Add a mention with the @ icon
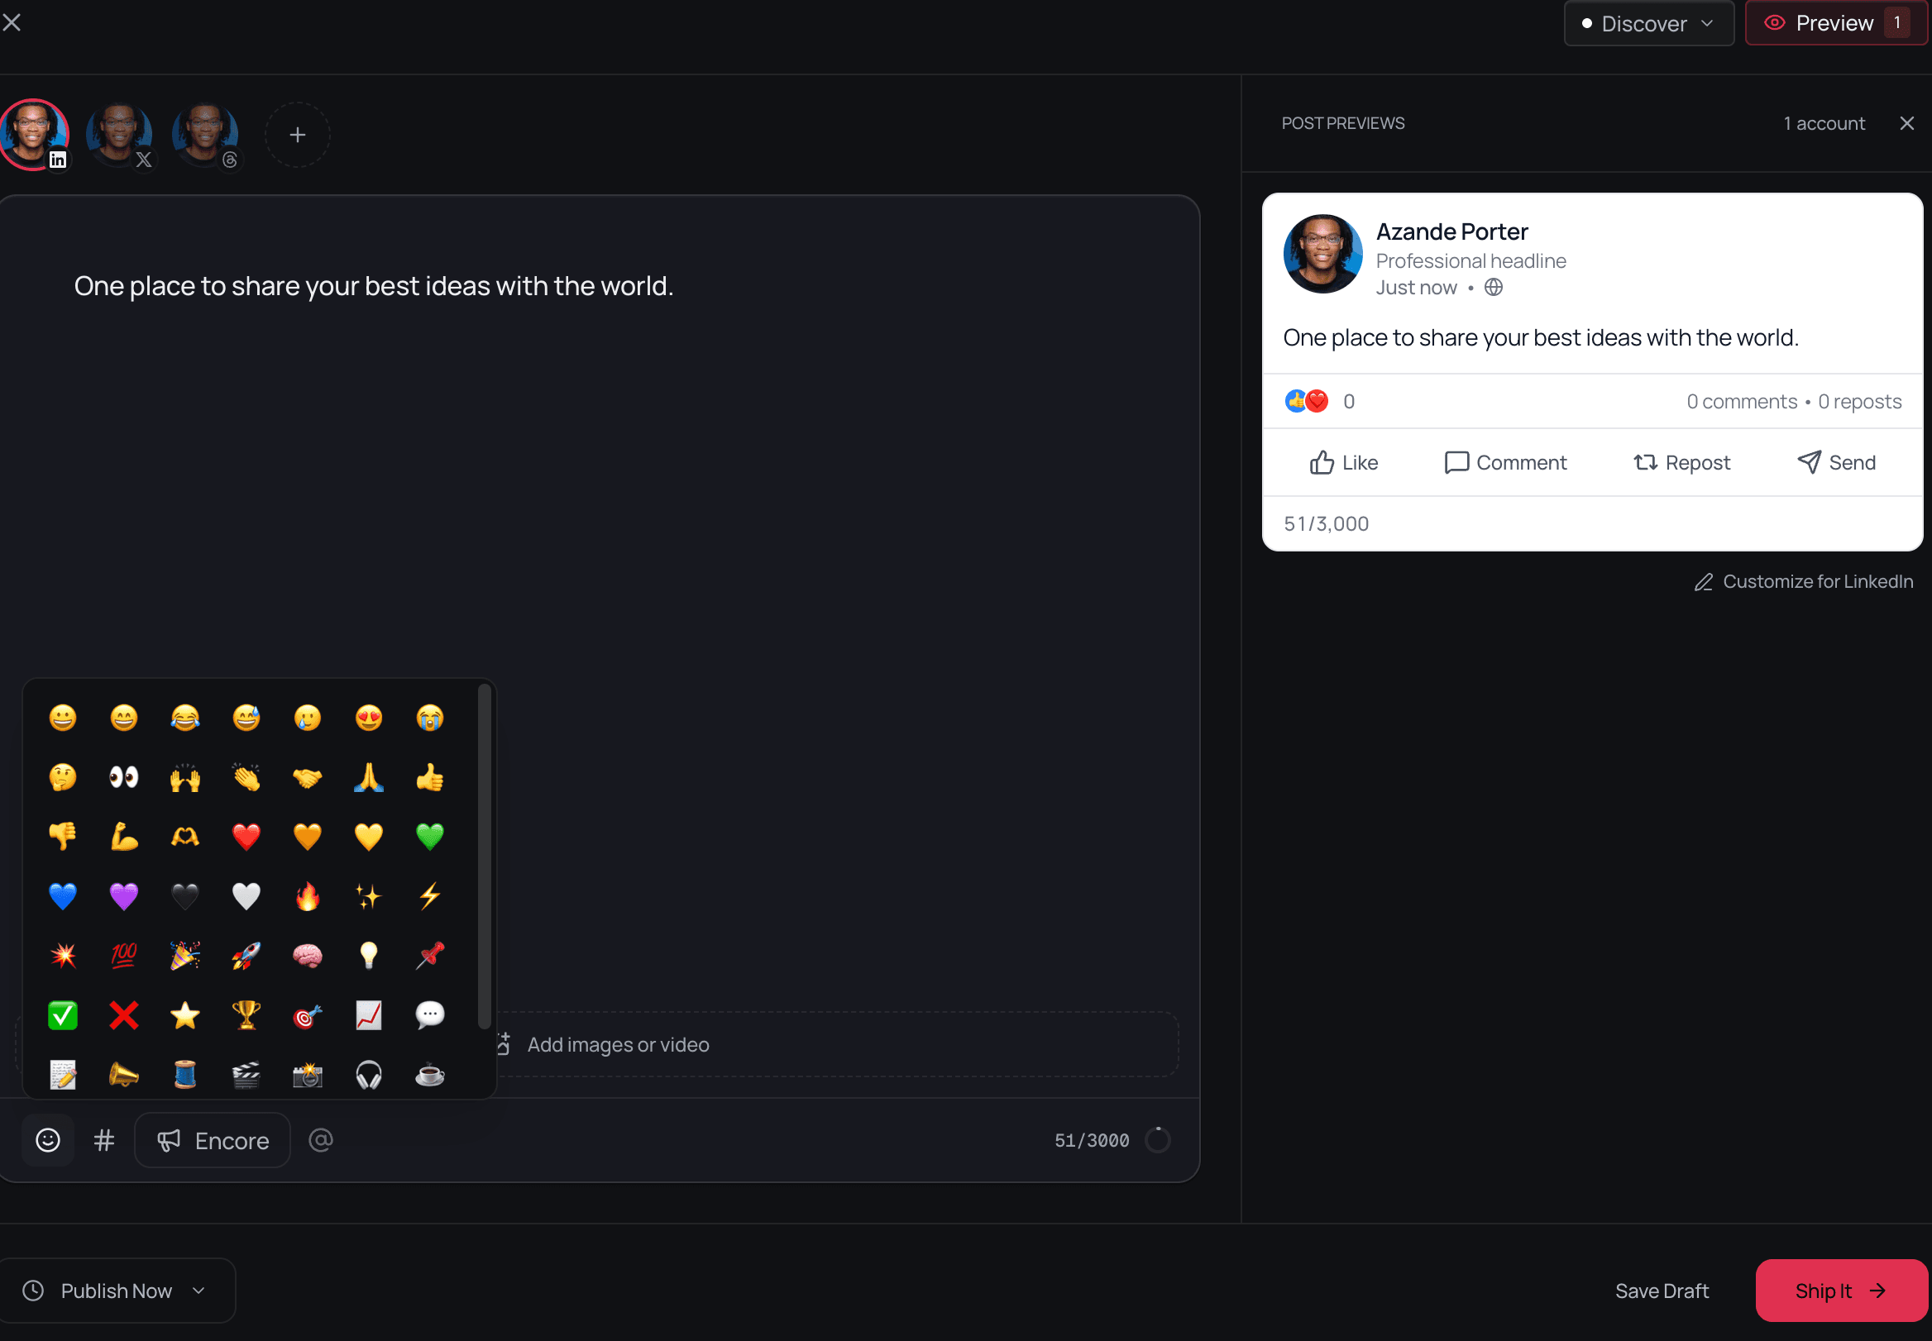 (x=321, y=1139)
